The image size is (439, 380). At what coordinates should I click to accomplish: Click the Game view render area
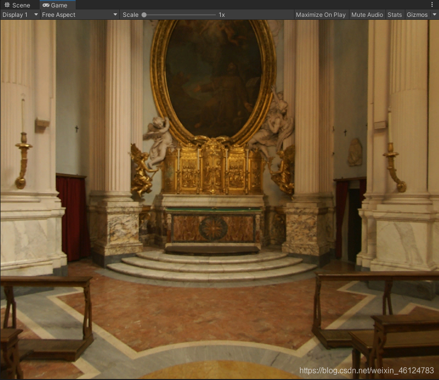(x=220, y=199)
